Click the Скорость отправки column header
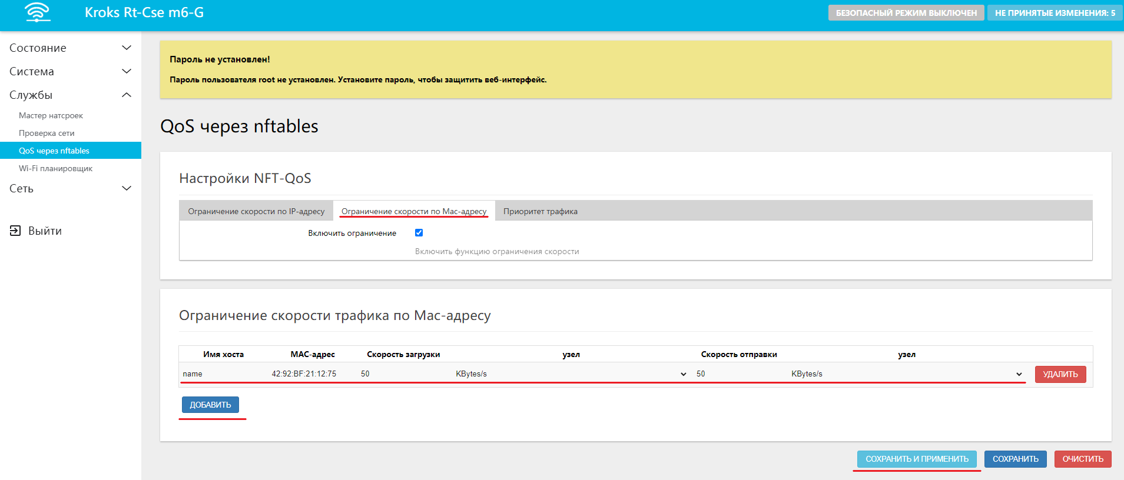The height and width of the screenshot is (480, 1124). click(739, 354)
